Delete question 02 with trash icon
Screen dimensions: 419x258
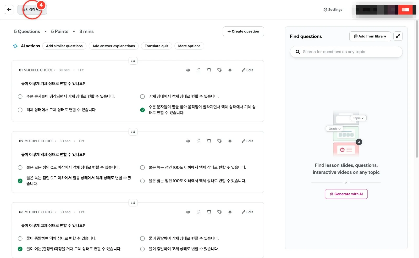[209, 141]
